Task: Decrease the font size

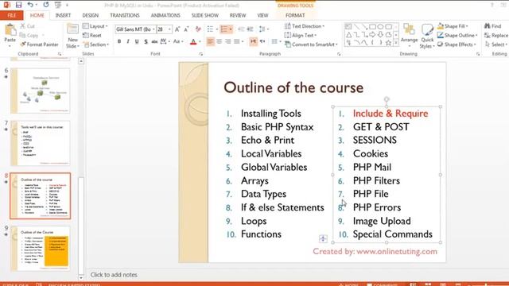Action: [186, 29]
